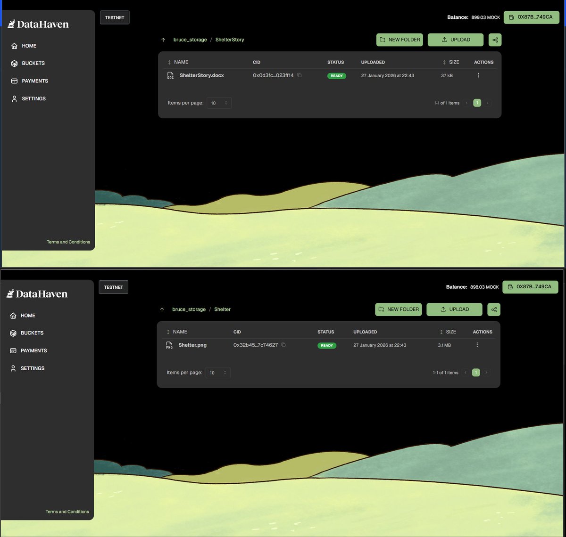Open actions menu for Shelter.png

click(x=477, y=345)
